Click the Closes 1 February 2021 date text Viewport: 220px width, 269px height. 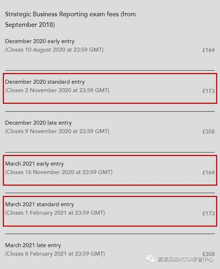point(55,213)
